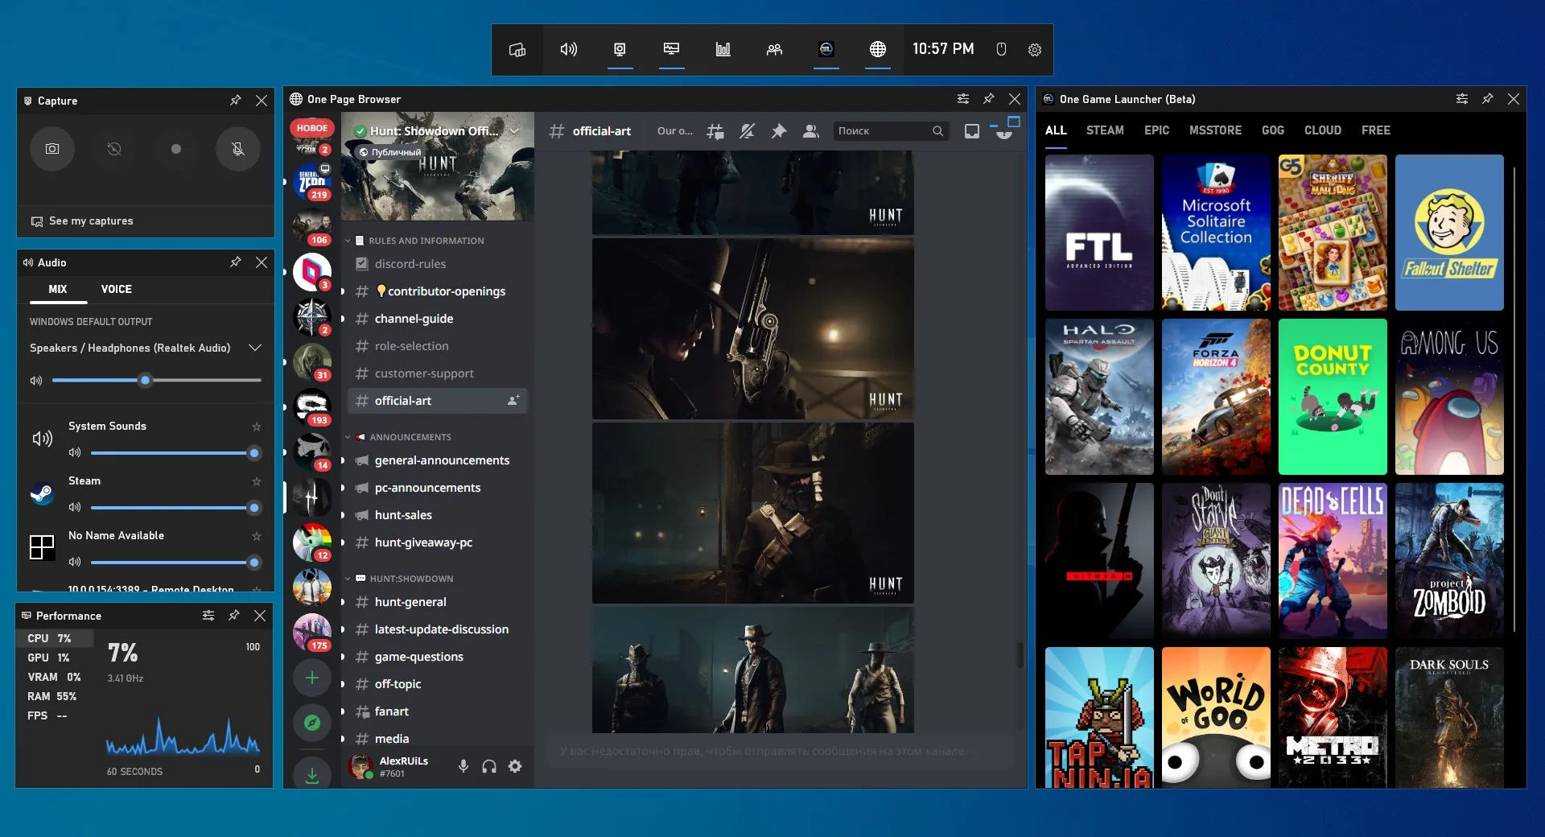Open the hunt-general channel
The image size is (1545, 837).
coord(438,602)
